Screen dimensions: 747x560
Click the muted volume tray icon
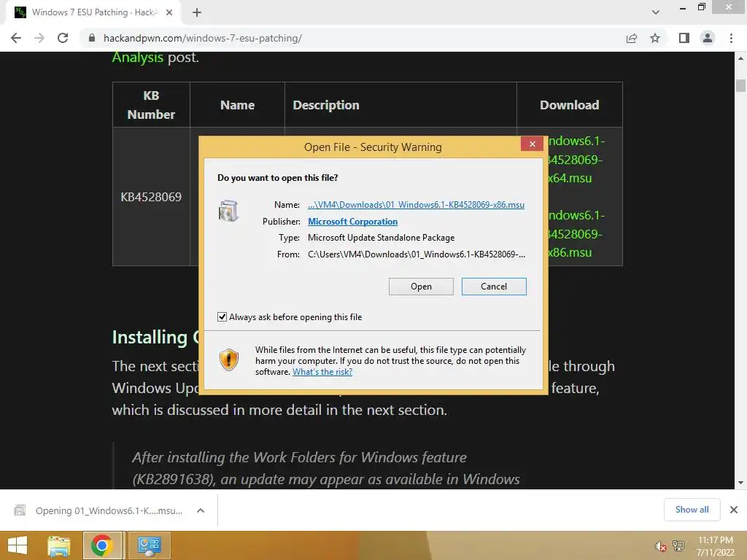(x=660, y=547)
